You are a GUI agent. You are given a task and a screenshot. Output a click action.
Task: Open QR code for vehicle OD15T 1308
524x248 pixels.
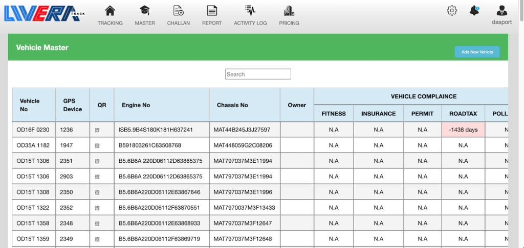97,192
